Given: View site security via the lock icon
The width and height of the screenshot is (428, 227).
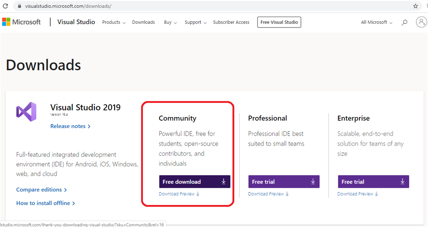Looking at the screenshot, I should click(x=19, y=6).
